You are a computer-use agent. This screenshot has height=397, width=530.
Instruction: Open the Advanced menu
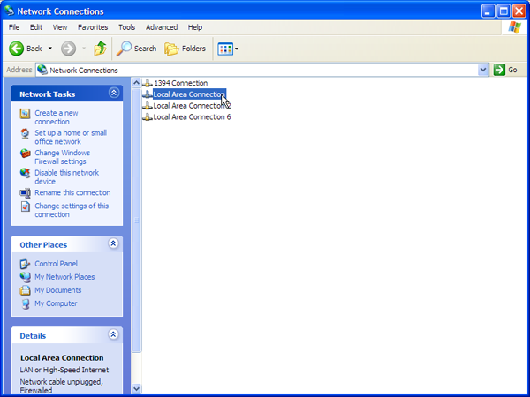(x=162, y=27)
